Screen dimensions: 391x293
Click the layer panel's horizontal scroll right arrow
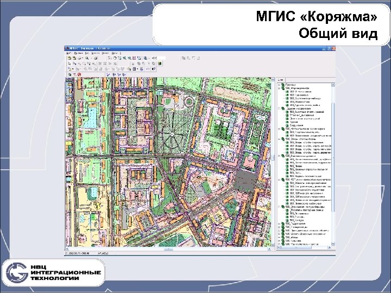(330, 247)
